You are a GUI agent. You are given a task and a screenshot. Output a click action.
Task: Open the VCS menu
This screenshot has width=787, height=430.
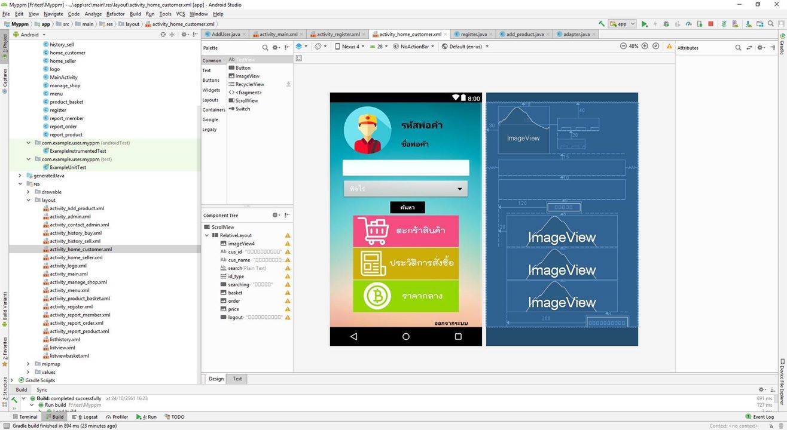(x=180, y=14)
